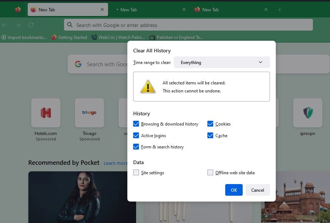The height and width of the screenshot is (223, 330).
Task: Reload the page with refresh icon
Action: [x=31, y=25]
